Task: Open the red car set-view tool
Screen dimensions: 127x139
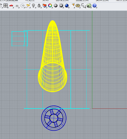Action: (11, 5)
